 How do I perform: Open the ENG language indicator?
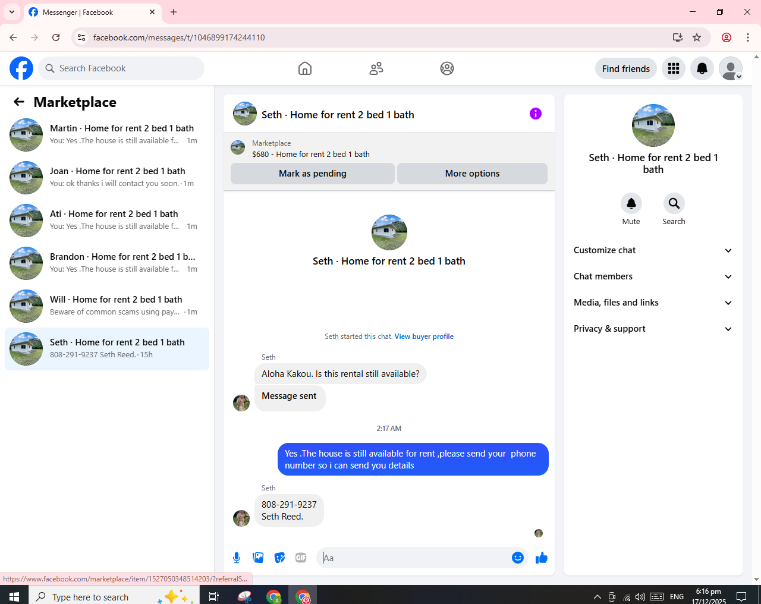pos(677,597)
